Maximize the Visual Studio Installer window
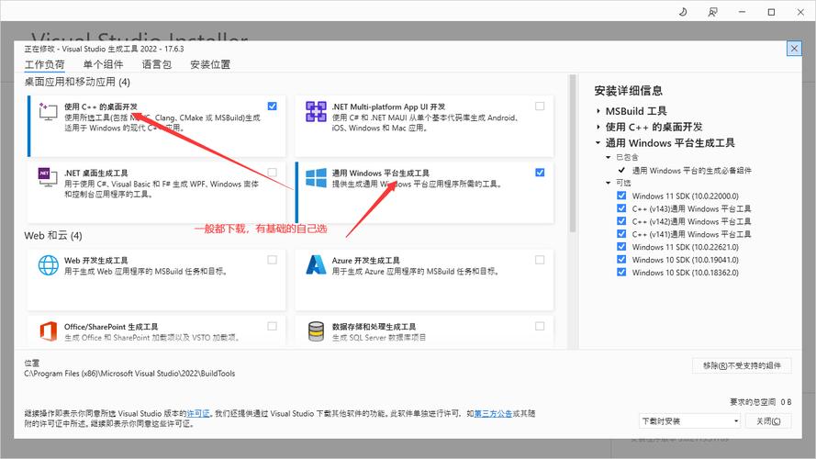816x459 pixels. coord(771,11)
